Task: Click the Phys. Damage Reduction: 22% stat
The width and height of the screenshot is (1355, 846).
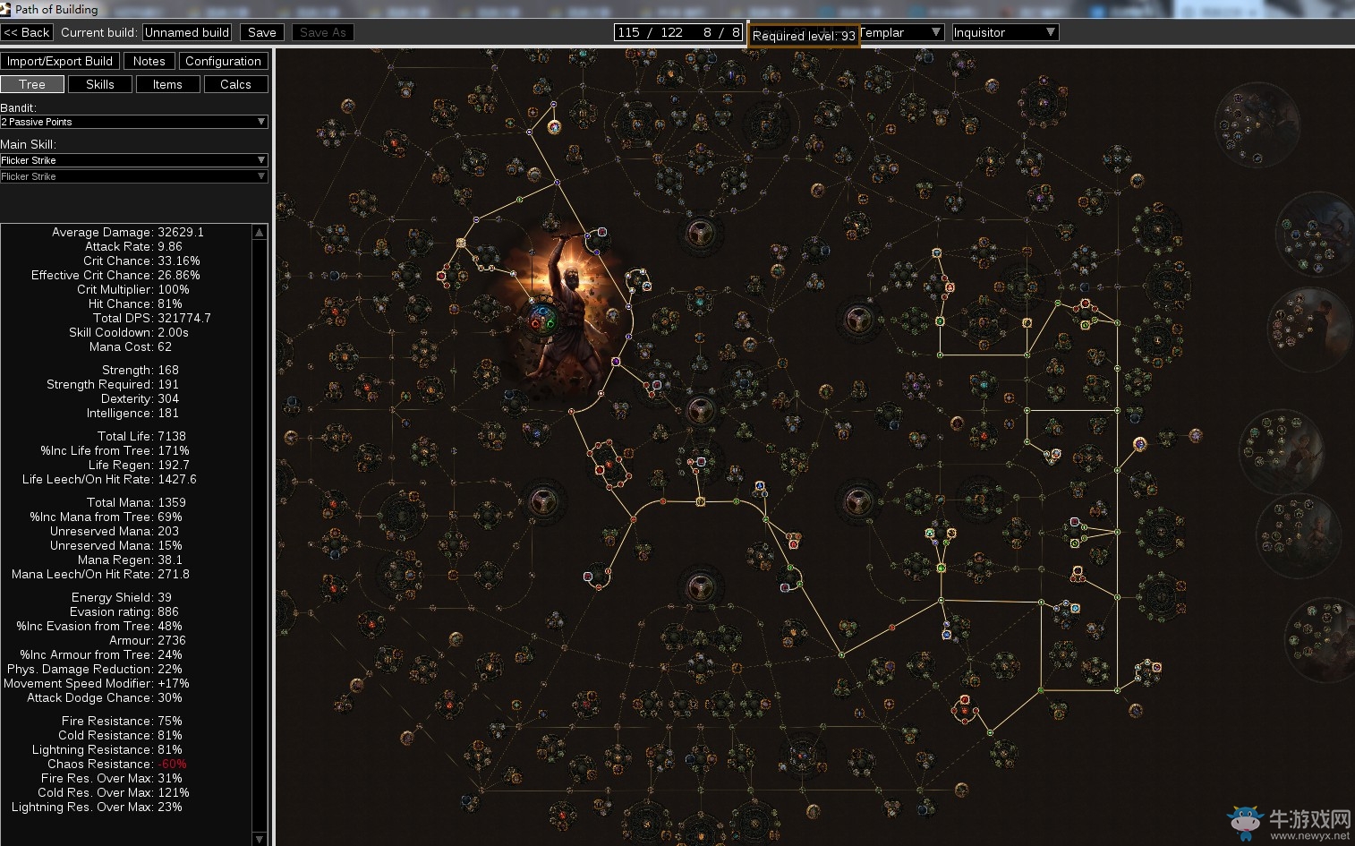Action: tap(95, 669)
